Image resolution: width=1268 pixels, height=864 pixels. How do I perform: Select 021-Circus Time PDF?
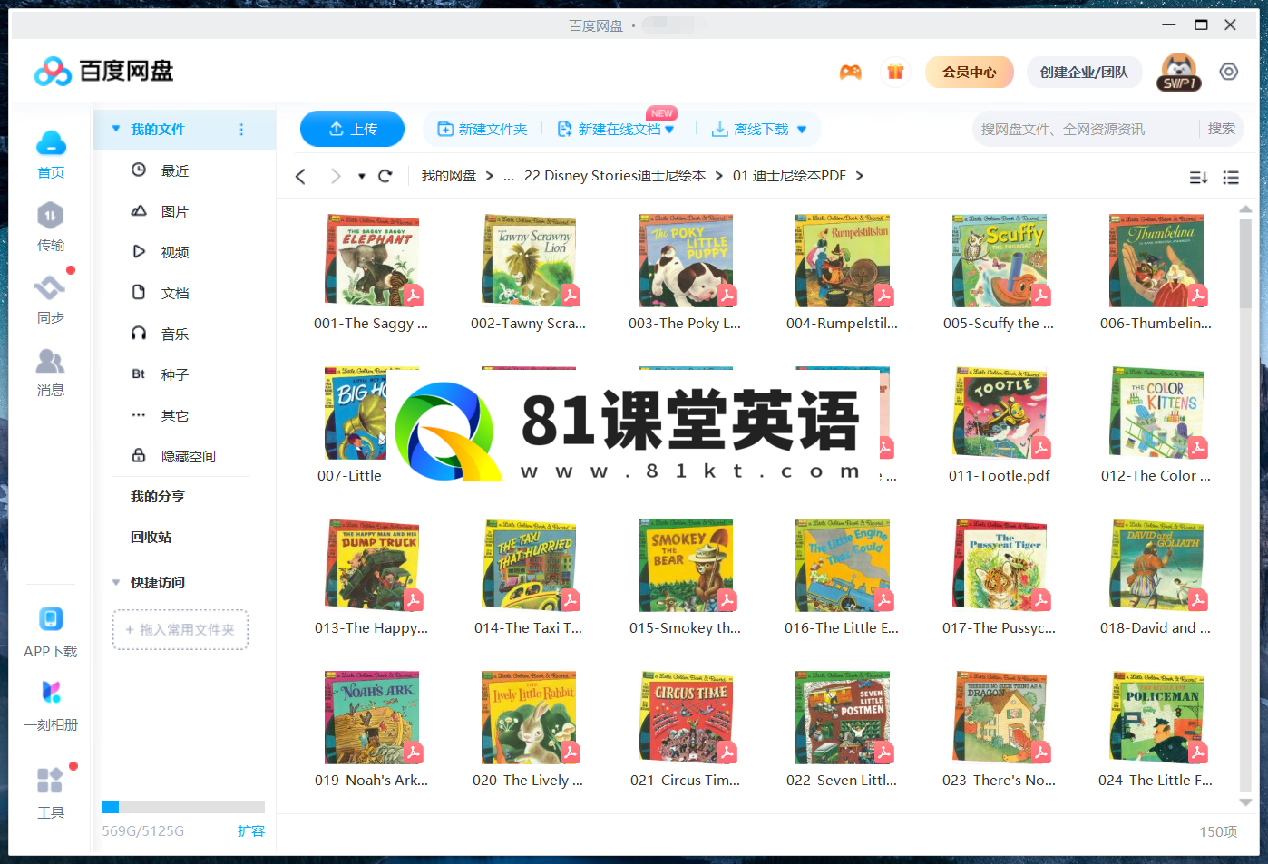click(686, 718)
